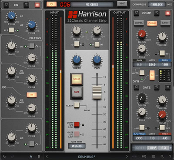This screenshot has width=174, height=160.
Task: Go to the next preset after DRUM BUS
Action: point(127,157)
